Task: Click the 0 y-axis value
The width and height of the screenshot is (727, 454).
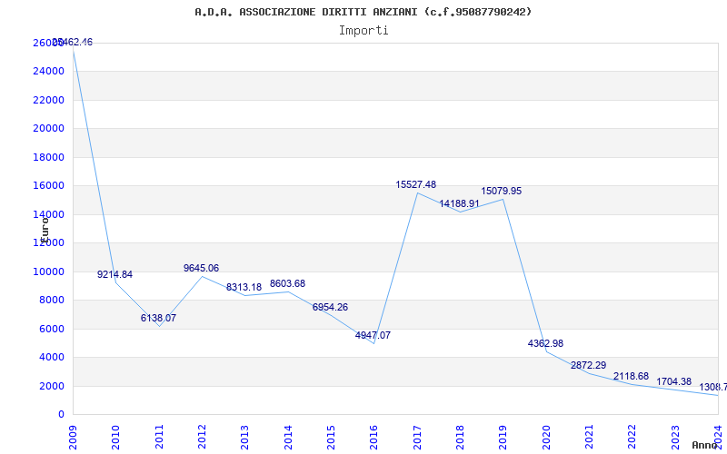Action: point(61,415)
